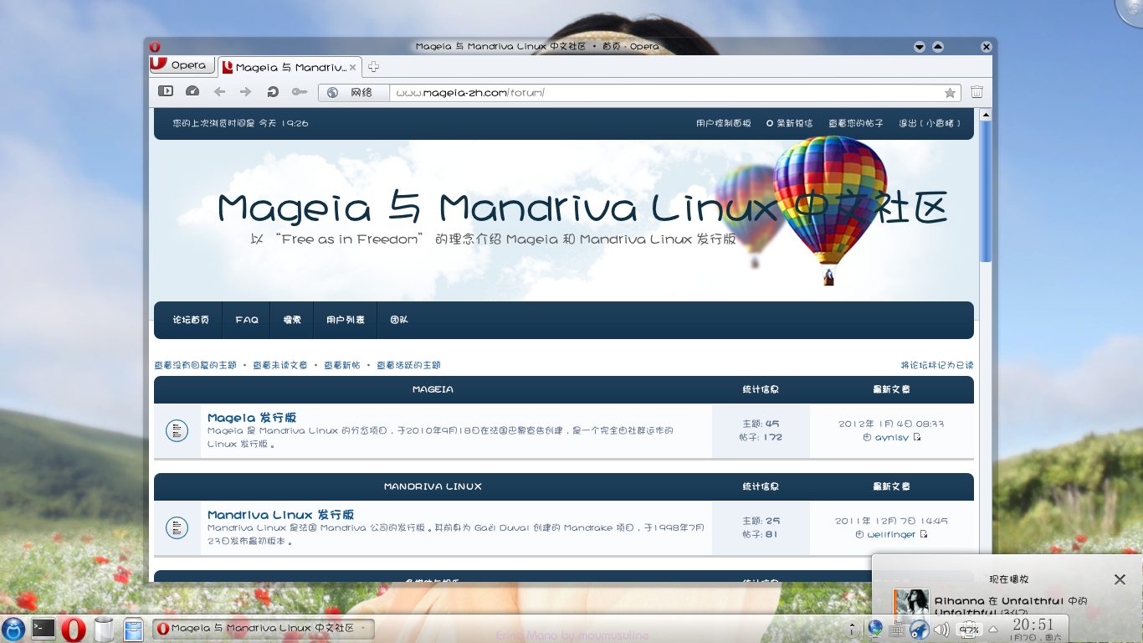Image resolution: width=1143 pixels, height=643 pixels.
Task: Select 用户列表 in forum navigation
Action: tap(346, 320)
